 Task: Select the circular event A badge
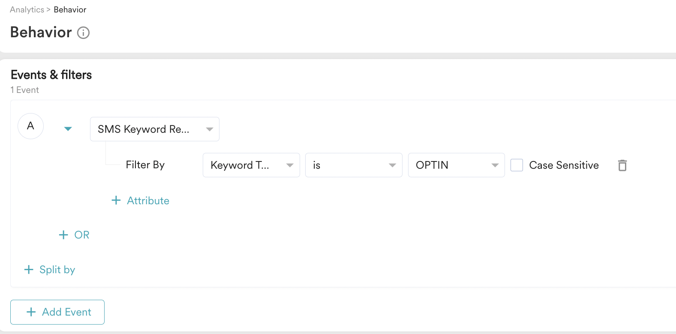tap(30, 126)
